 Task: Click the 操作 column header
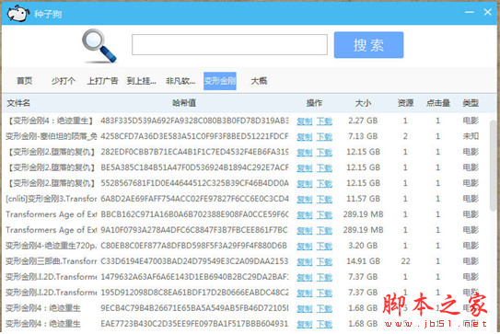point(314,103)
